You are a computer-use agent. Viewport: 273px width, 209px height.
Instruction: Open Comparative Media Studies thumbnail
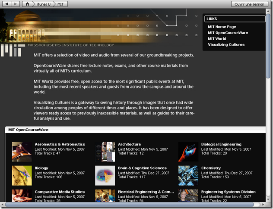tap(22, 196)
